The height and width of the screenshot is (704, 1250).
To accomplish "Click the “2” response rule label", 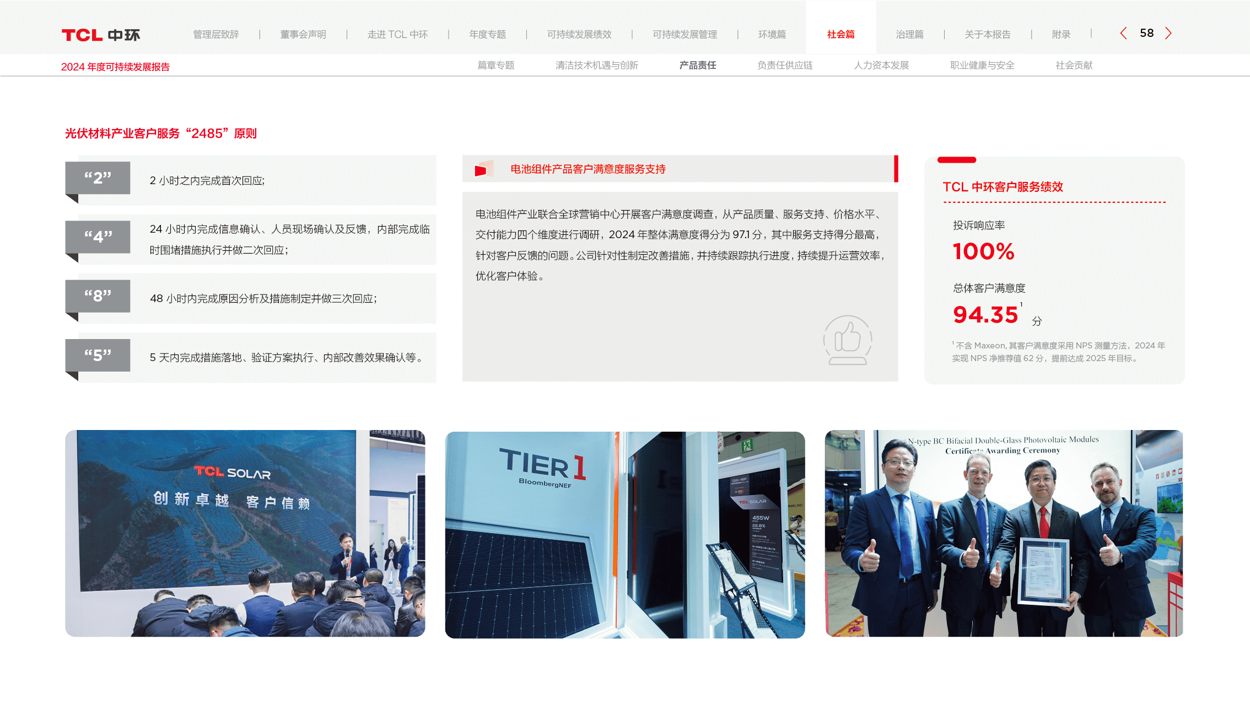I will (98, 178).
